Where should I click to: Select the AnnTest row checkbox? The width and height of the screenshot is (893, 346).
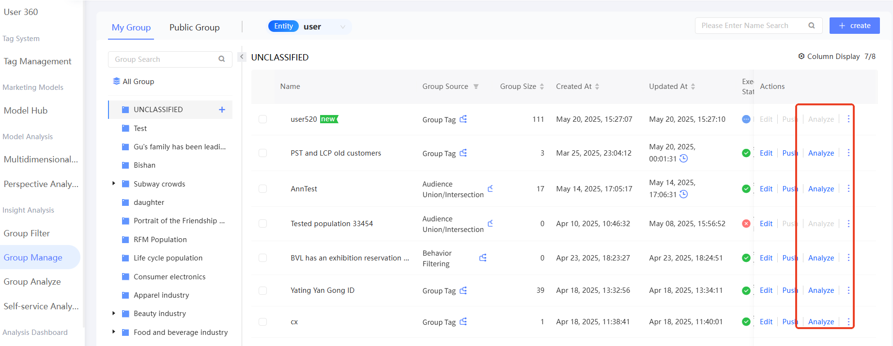pyautogui.click(x=262, y=189)
